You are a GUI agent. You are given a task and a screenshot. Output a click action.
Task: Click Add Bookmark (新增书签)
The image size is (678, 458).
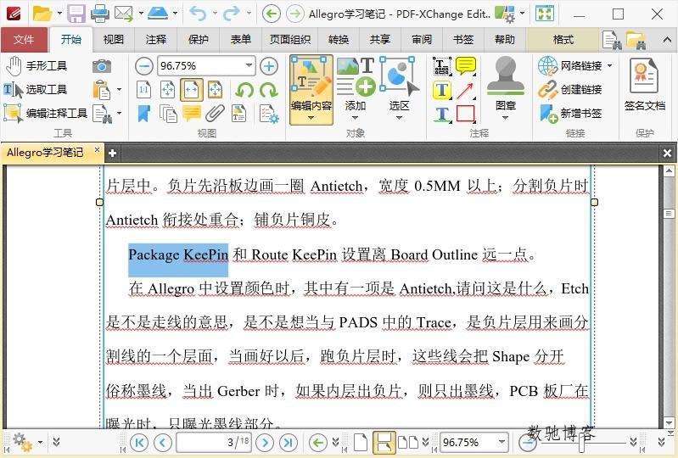(570, 113)
